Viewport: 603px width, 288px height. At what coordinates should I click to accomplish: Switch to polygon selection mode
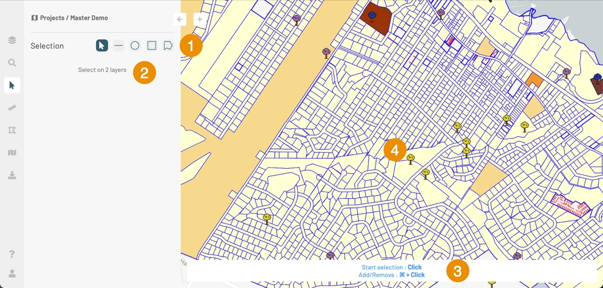(168, 46)
